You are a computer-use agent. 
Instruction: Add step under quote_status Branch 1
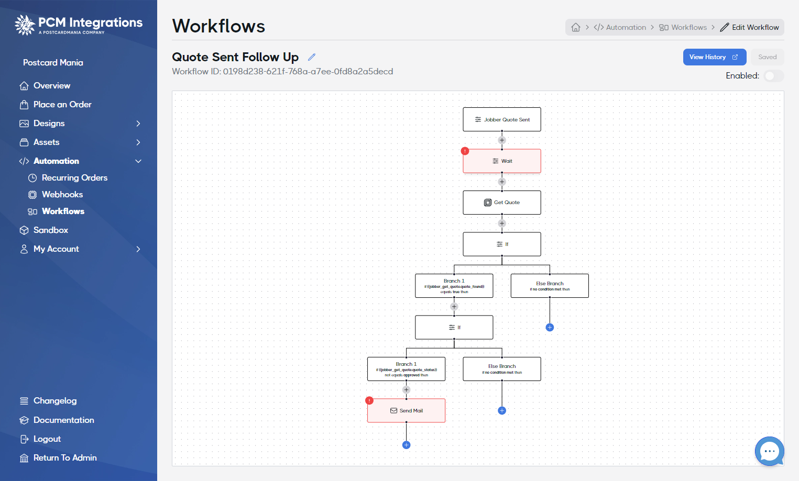[406, 390]
